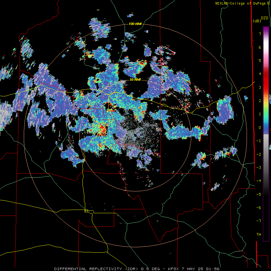Click the "5" value on the dB scale
Screen dimensions: 271x271
(x=260, y=61)
